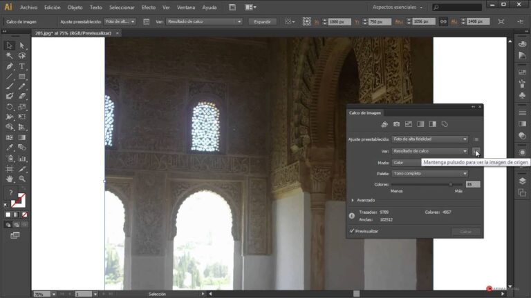Set color mode to None button
531x298 pixels.
tap(24, 215)
